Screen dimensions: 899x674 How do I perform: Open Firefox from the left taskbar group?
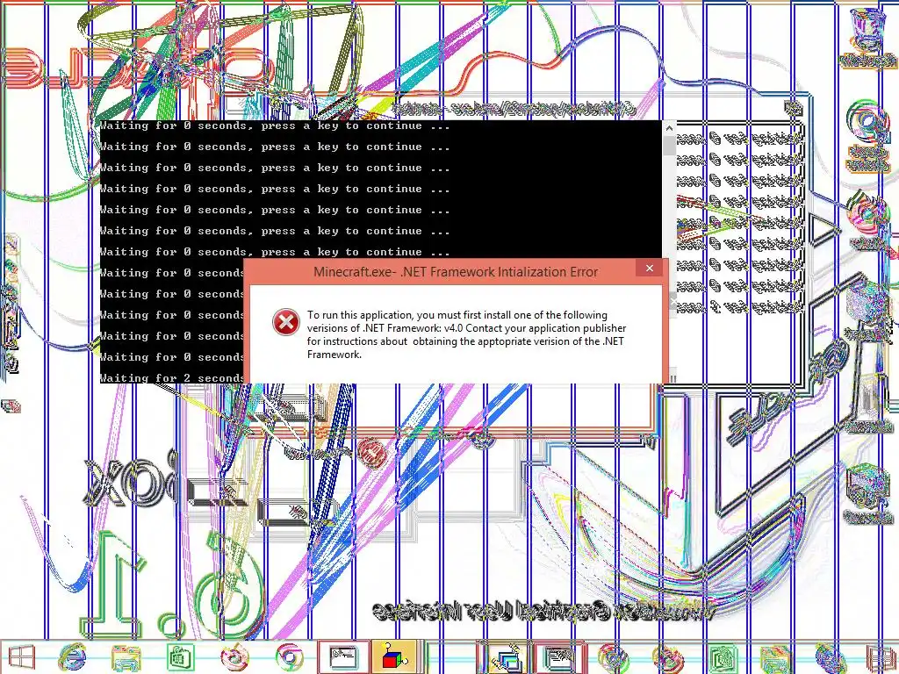(234, 658)
